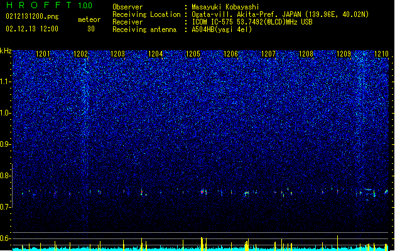Click the date stamp 02.12.13 12:00
The width and height of the screenshot is (395, 251).
[32, 29]
